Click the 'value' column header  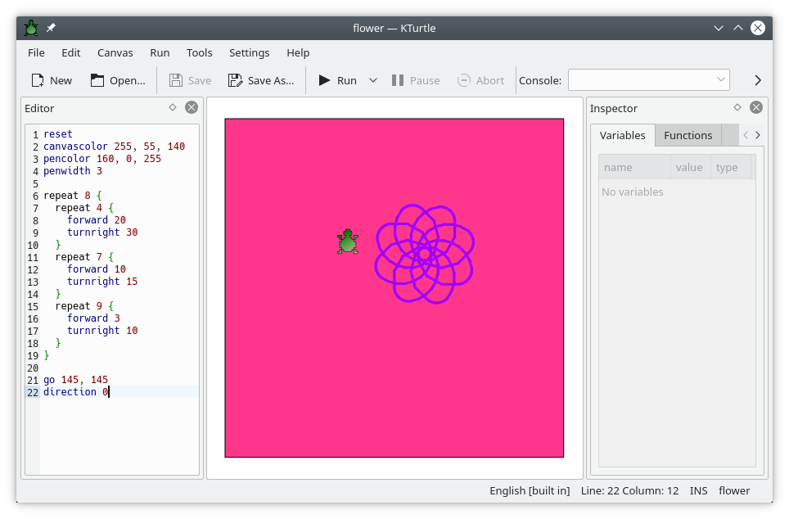tap(689, 167)
